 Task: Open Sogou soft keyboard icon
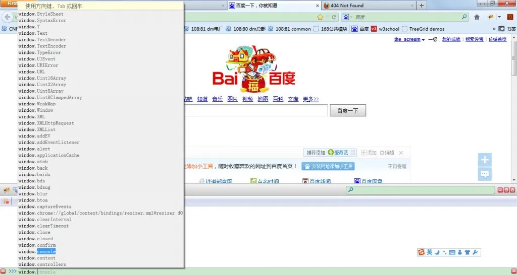pos(452,252)
